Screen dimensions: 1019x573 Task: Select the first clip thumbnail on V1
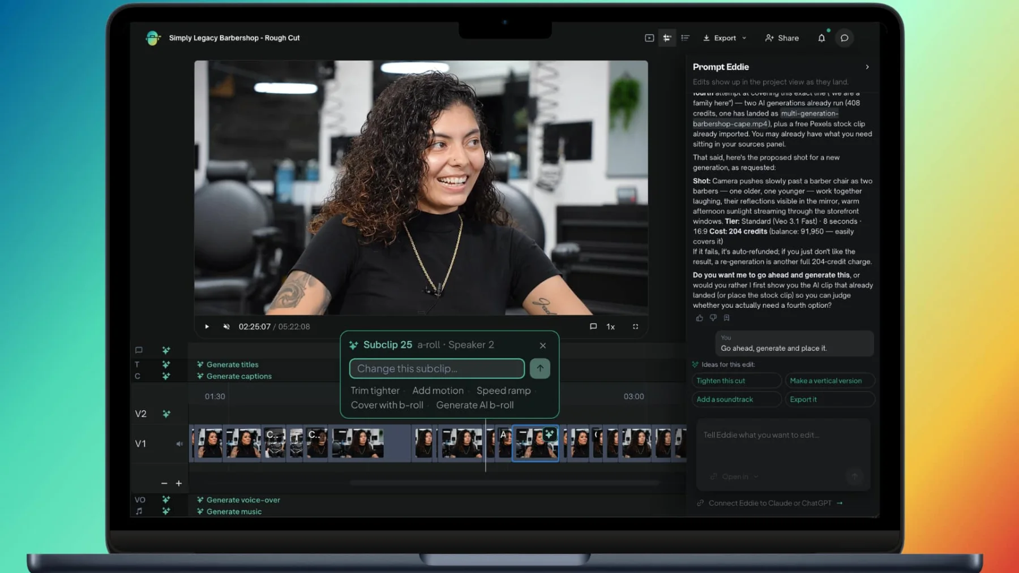208,443
